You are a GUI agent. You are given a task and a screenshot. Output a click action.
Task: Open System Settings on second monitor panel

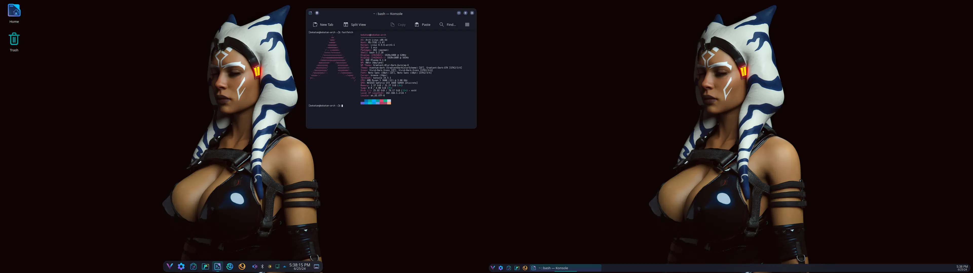point(501,268)
